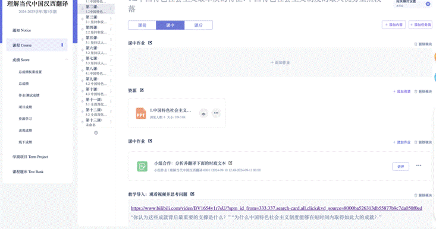Select 课程 Course in the sidebar
Screen dimensions: 436x229
click(x=37, y=45)
